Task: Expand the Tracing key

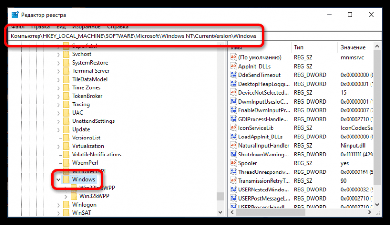Action: coord(58,104)
